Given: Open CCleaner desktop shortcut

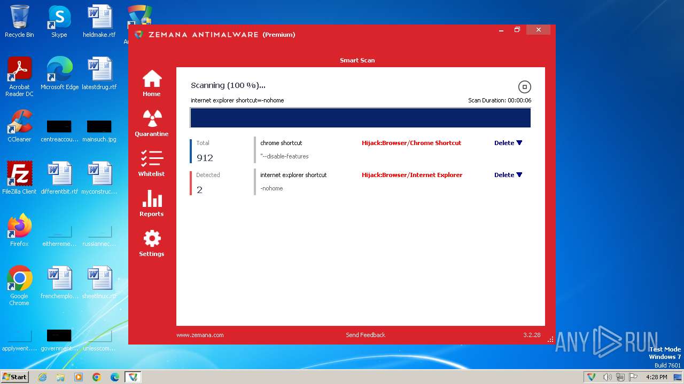Looking at the screenshot, I should (x=19, y=126).
